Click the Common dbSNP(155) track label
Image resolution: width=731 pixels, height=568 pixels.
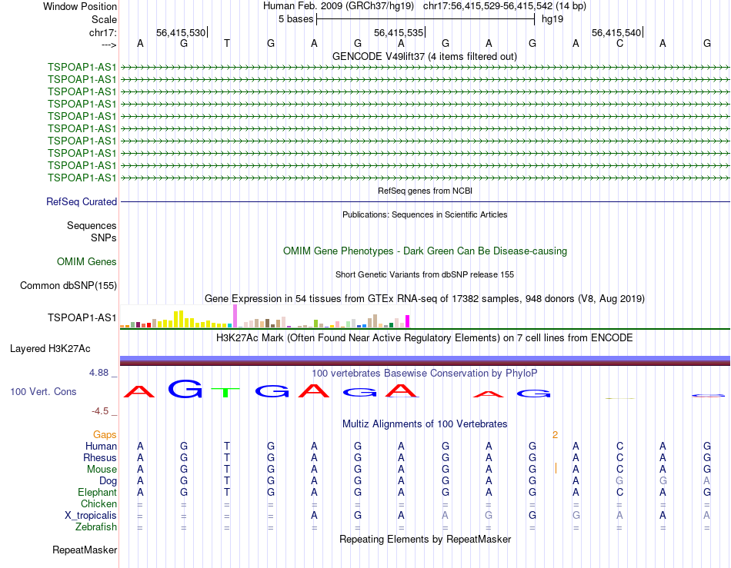pyautogui.click(x=68, y=285)
